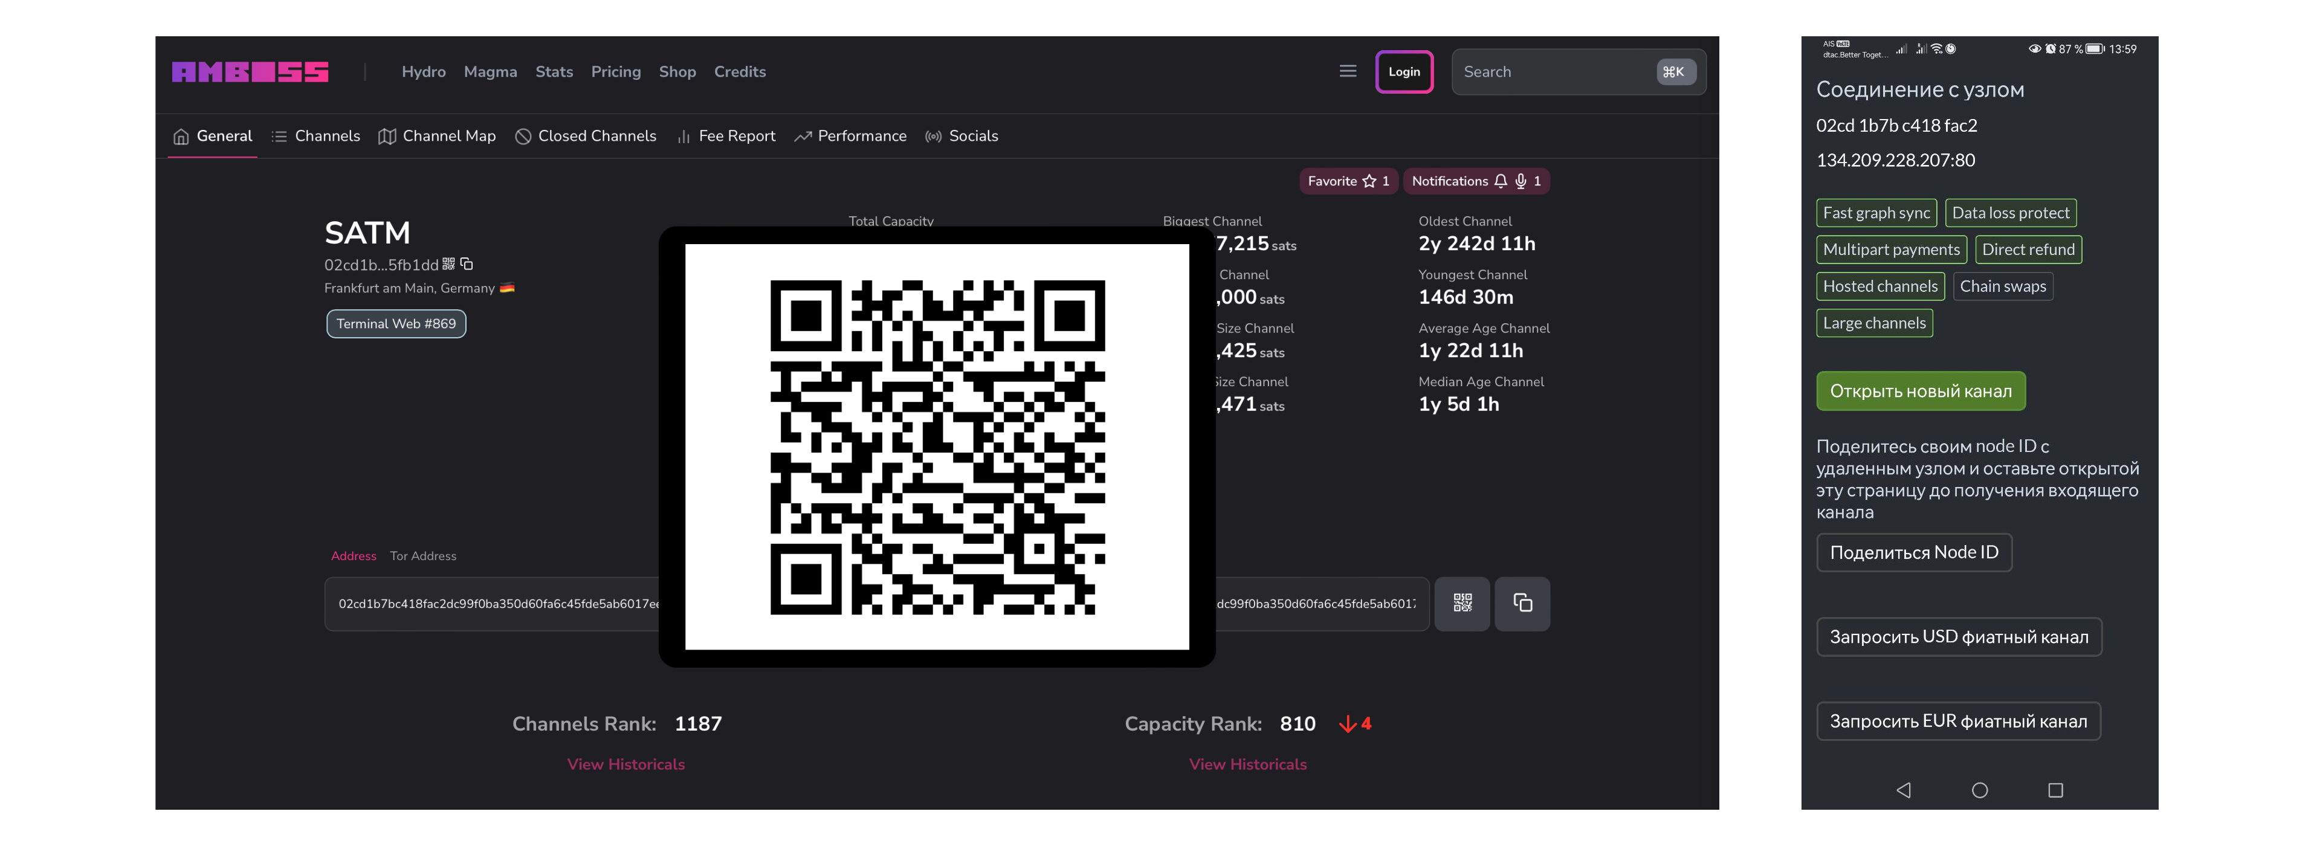
Task: Click the QR code icon beside node pubkey
Action: coord(448,264)
